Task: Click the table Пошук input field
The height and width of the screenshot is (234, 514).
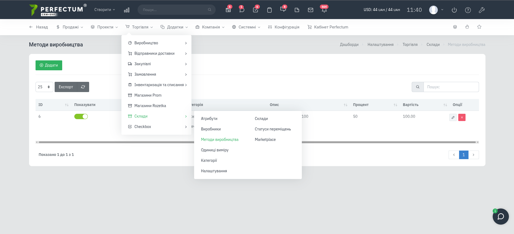Action: pos(451,87)
